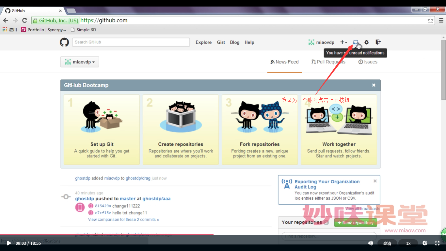Click the Set up Git Octocat illustration
Screen dimensions: 446x251
tap(102, 117)
